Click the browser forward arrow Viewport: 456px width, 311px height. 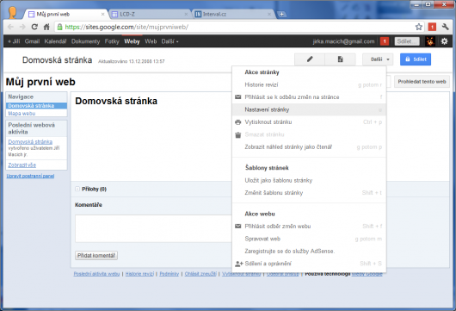coord(22,27)
